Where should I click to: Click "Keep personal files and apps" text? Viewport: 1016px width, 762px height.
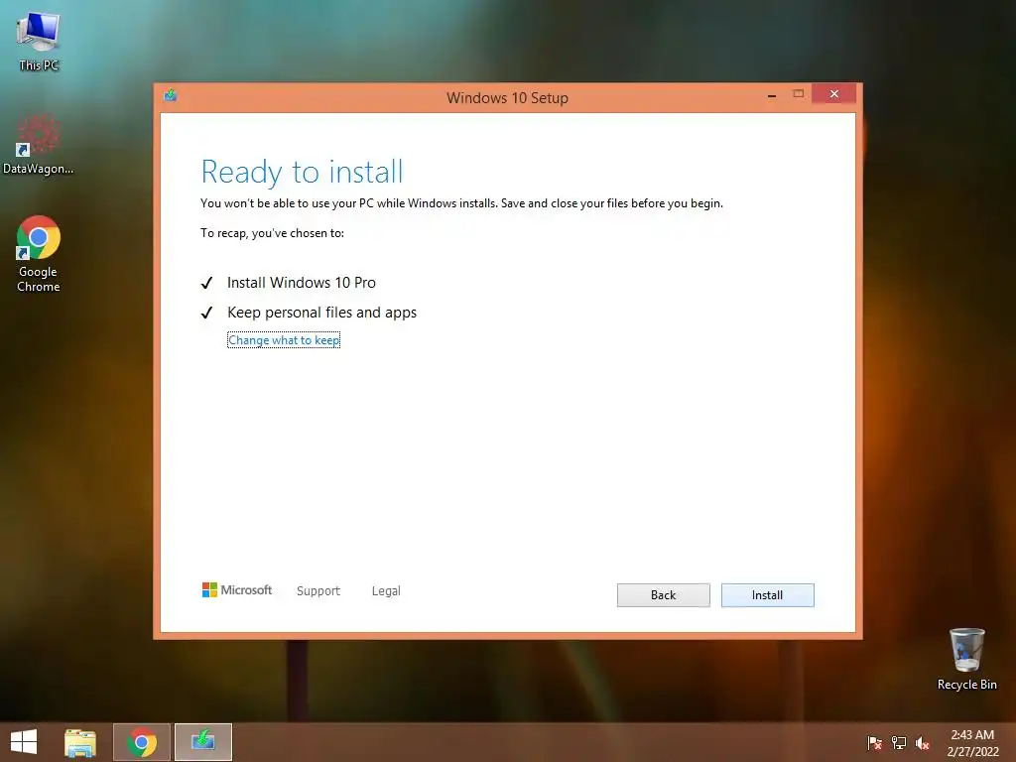tap(322, 313)
